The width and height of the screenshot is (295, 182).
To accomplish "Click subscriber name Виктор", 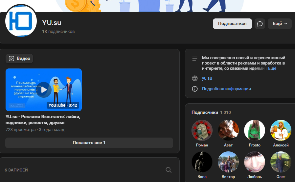I will tap(228, 177).
